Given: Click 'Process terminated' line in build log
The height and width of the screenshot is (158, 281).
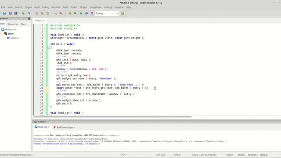Looking at the screenshot, I should (66, 144).
